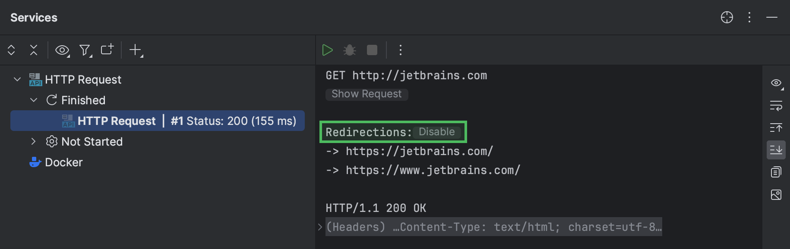Expand all nodes in the services tree

11,50
